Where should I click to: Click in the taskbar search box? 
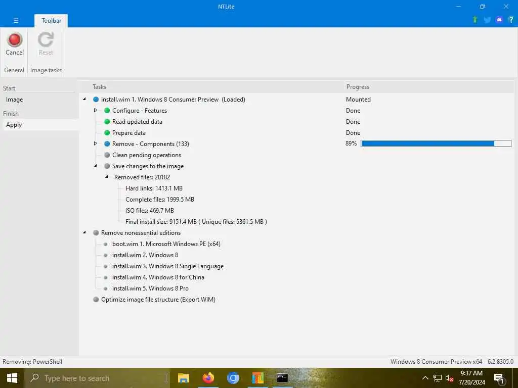tap(97, 378)
